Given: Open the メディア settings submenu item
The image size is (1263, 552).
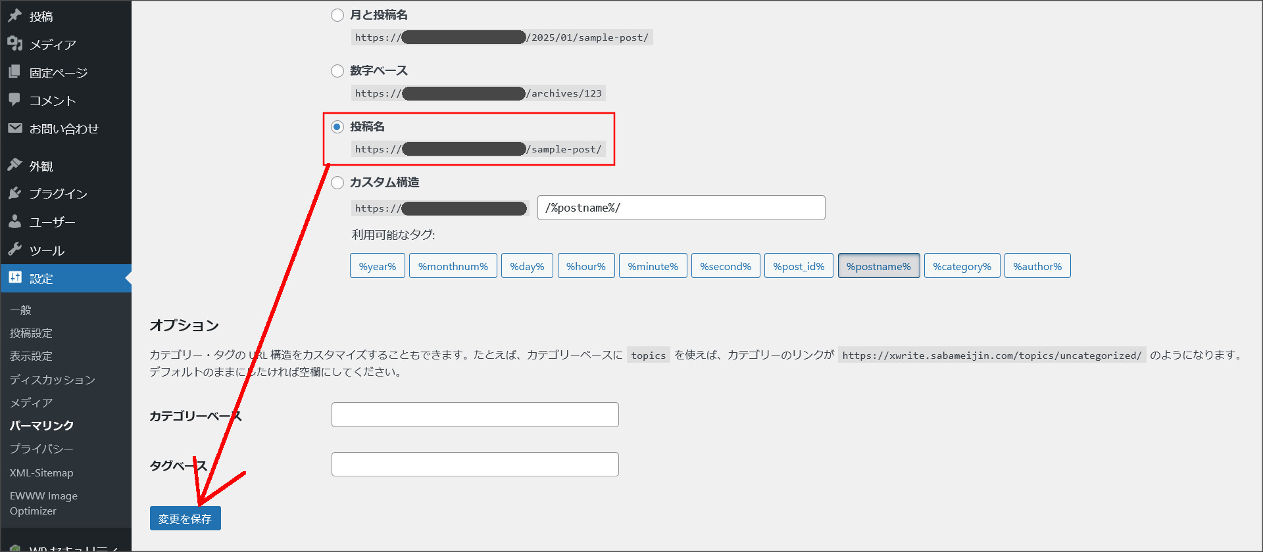Looking at the screenshot, I should click(31, 403).
